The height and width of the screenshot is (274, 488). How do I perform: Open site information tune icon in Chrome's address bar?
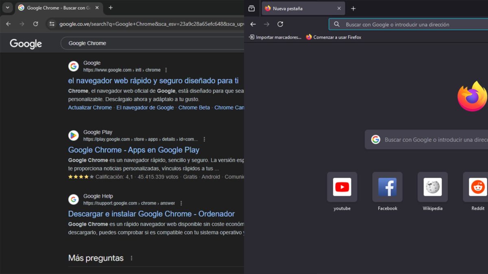(52, 24)
